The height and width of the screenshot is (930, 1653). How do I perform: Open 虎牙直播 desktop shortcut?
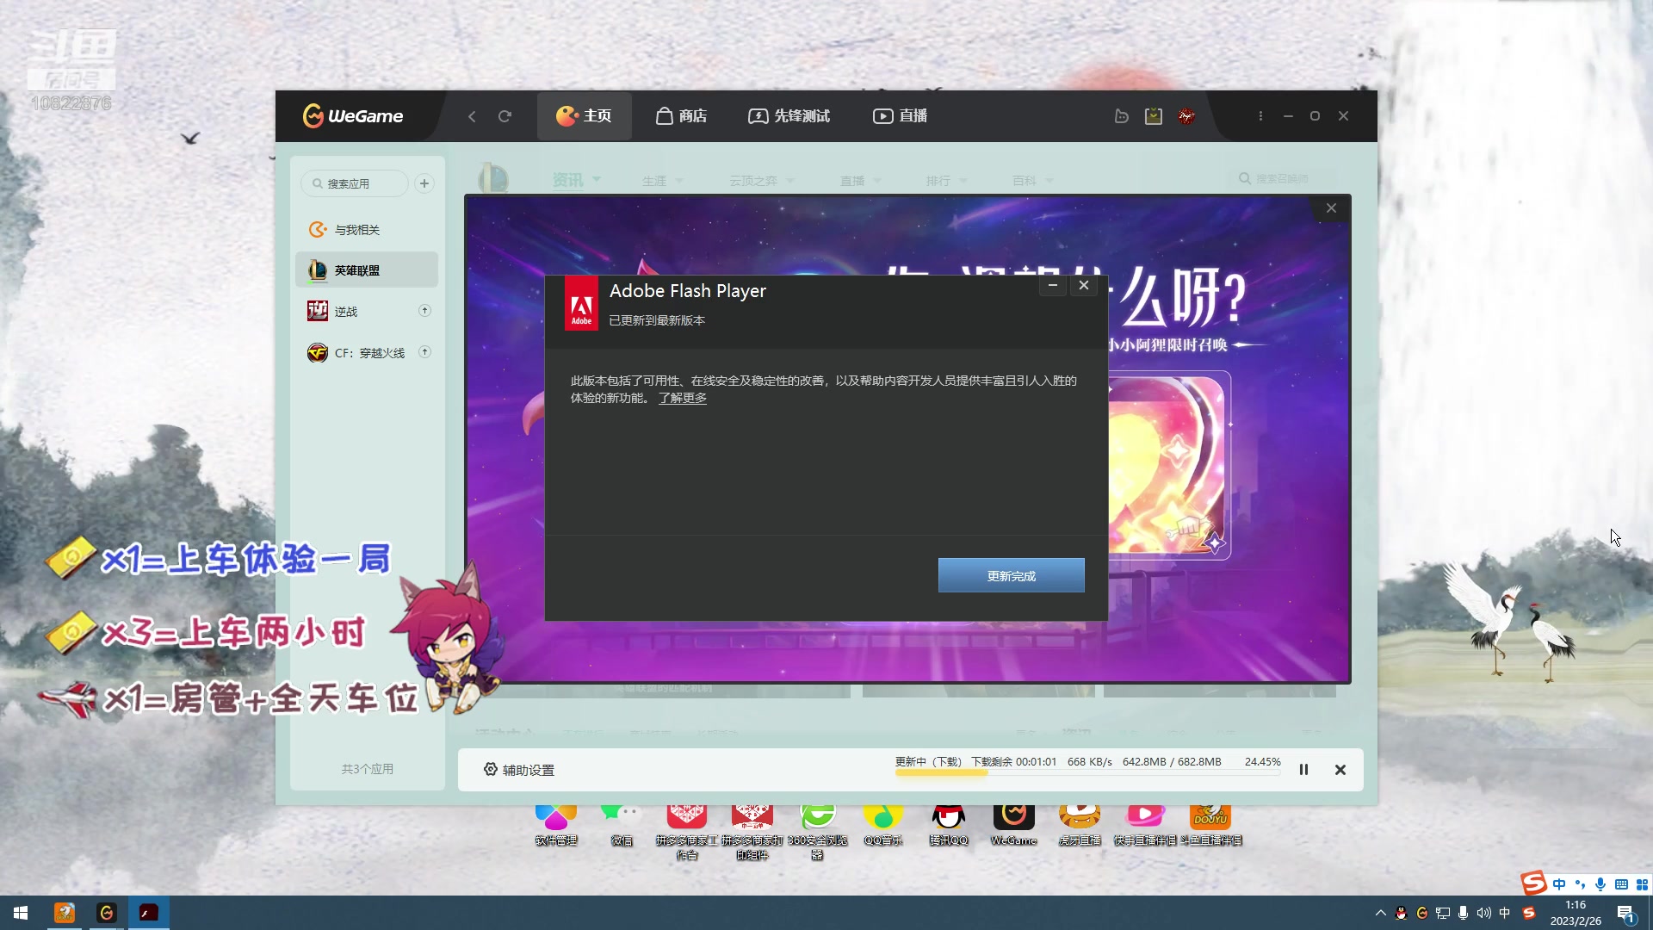(x=1080, y=824)
